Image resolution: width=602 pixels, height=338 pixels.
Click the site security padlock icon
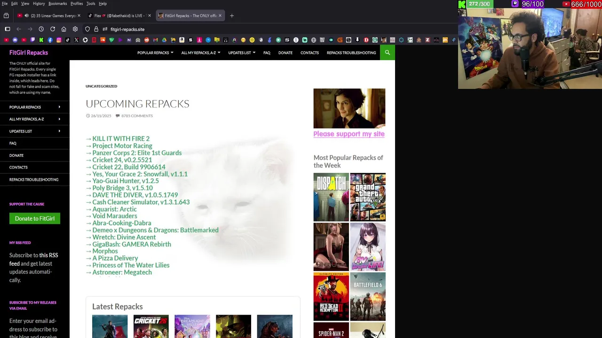click(96, 29)
